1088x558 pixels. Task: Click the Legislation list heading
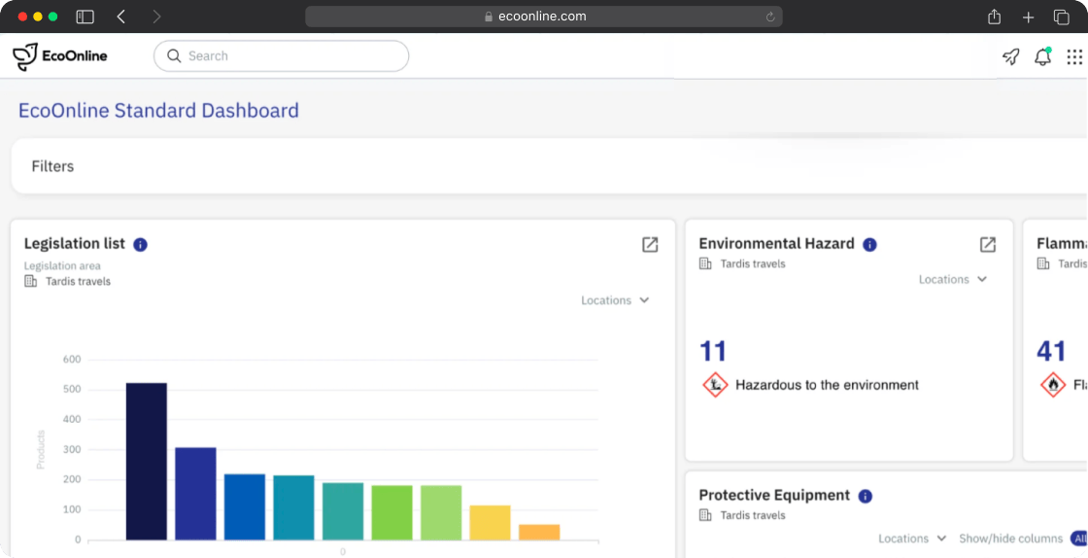pyautogui.click(x=74, y=244)
